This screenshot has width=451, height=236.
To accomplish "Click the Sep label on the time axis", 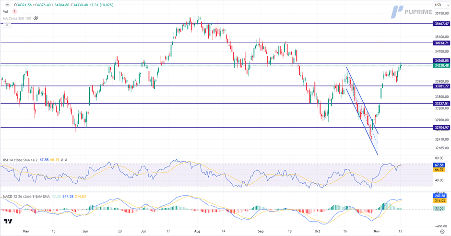I will click(x=261, y=231).
